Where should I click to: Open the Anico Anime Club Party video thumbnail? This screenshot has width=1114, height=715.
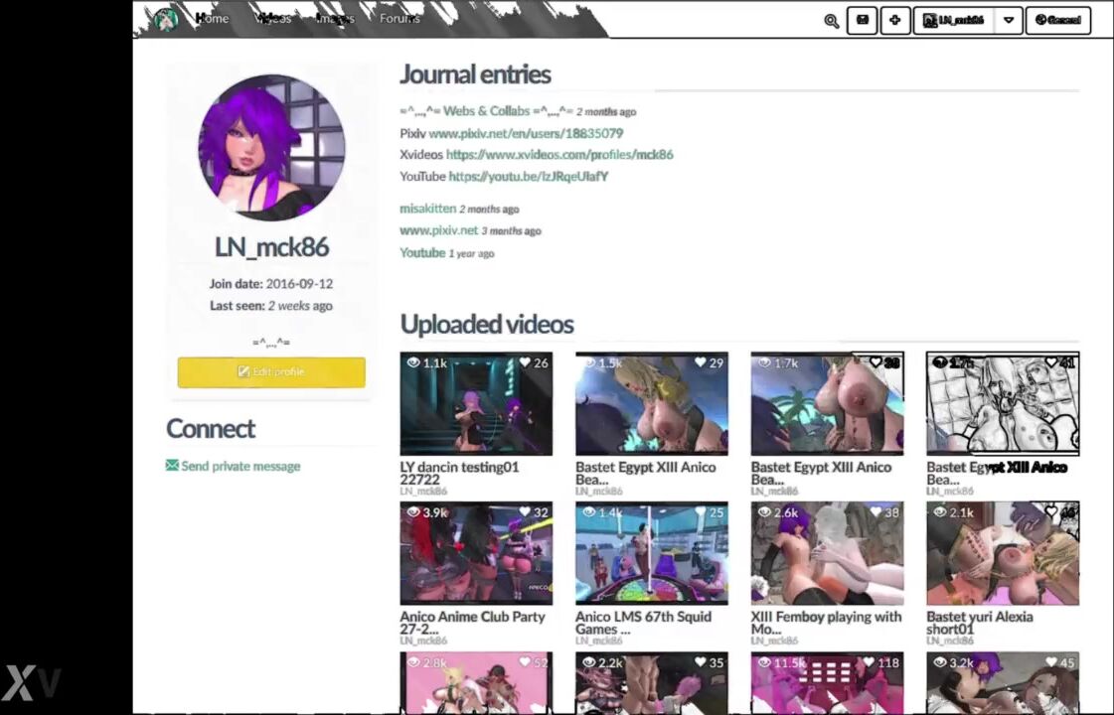coord(476,553)
